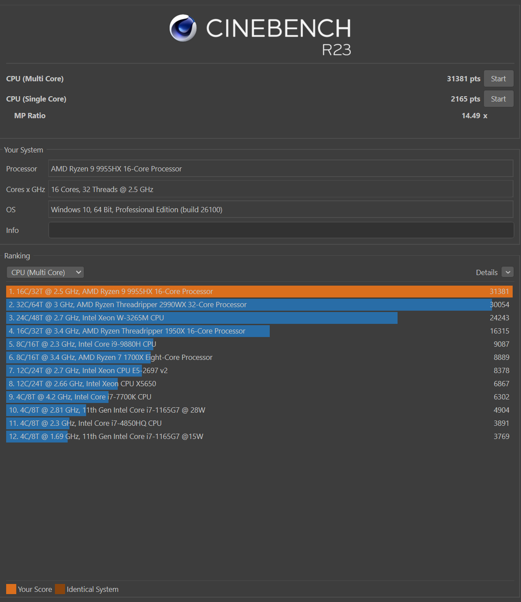Click the MP Ratio label
The height and width of the screenshot is (602, 521).
coord(30,116)
